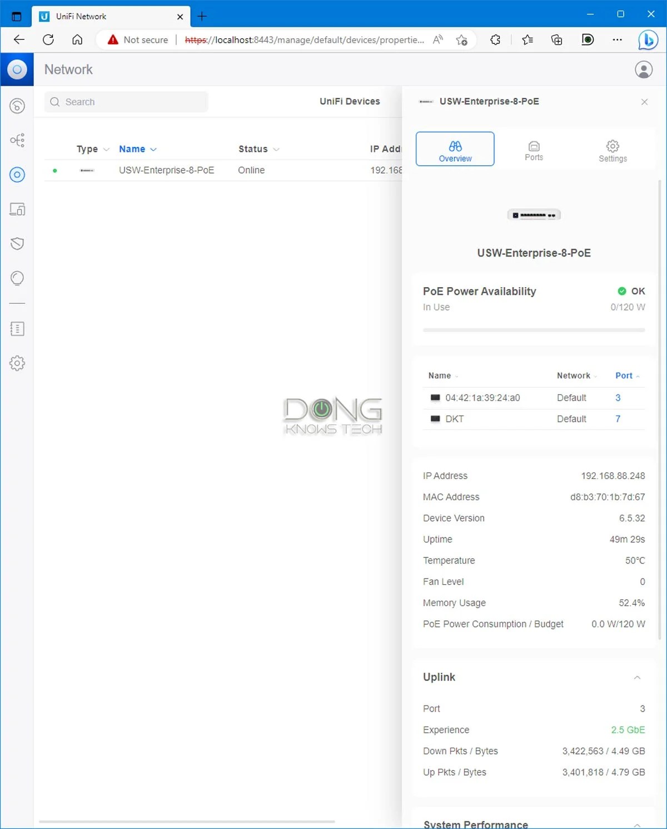The height and width of the screenshot is (829, 667).
Task: Click the Search devices field
Action: [126, 102]
